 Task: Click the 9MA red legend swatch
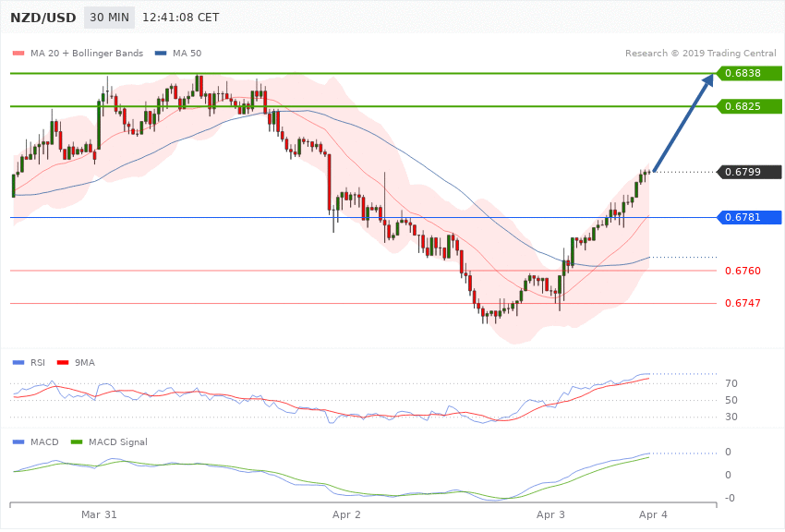click(x=63, y=362)
